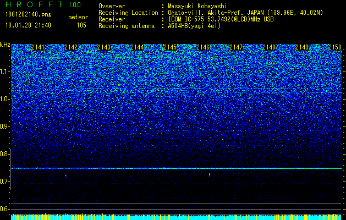Click the word meteor above count
The image size is (346, 220).
coord(78,17)
